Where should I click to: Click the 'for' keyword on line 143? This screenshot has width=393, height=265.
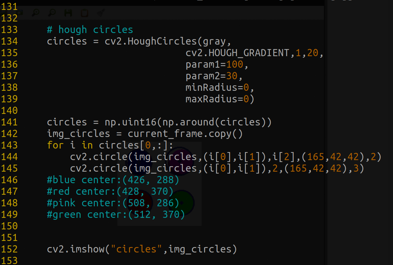pyautogui.click(x=55, y=145)
